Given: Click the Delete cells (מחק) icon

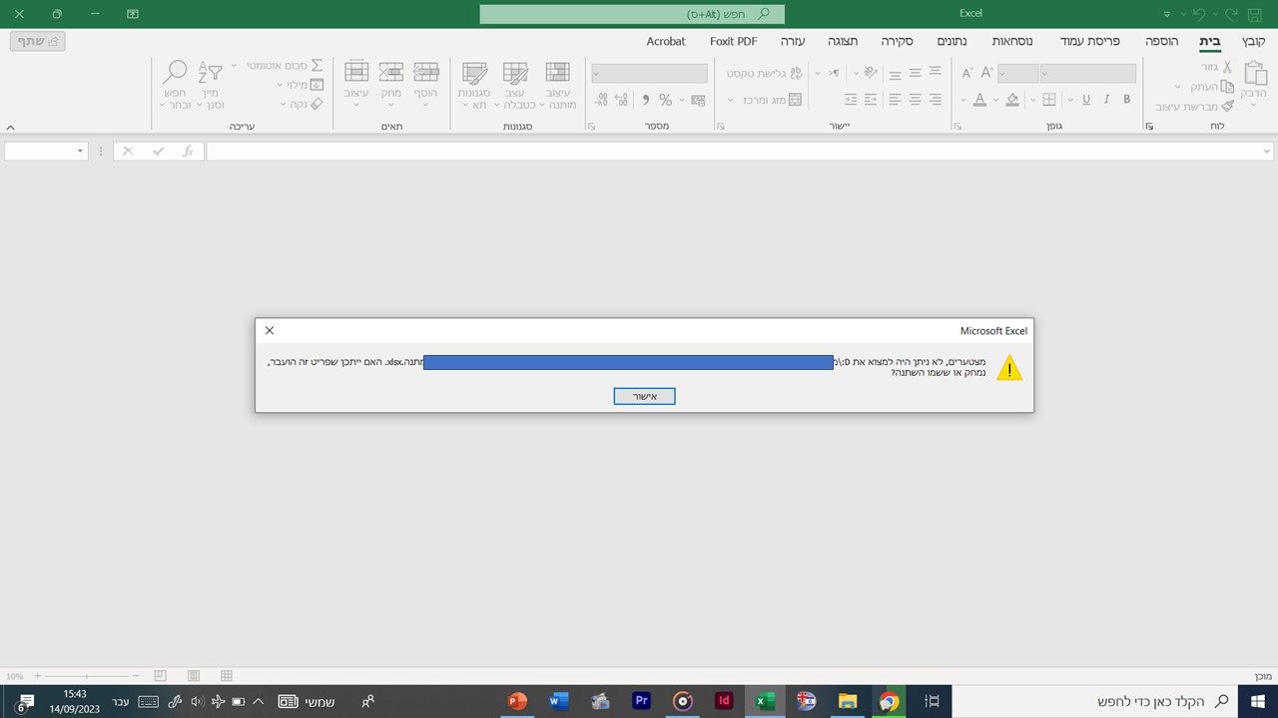Looking at the screenshot, I should (390, 72).
